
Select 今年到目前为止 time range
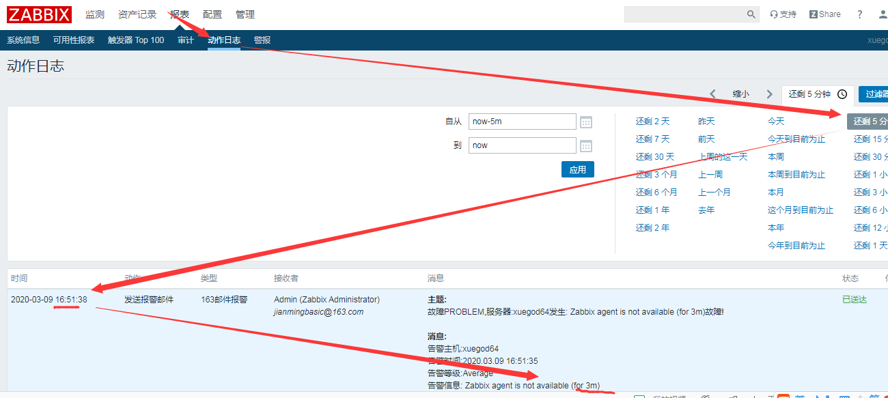click(x=796, y=246)
